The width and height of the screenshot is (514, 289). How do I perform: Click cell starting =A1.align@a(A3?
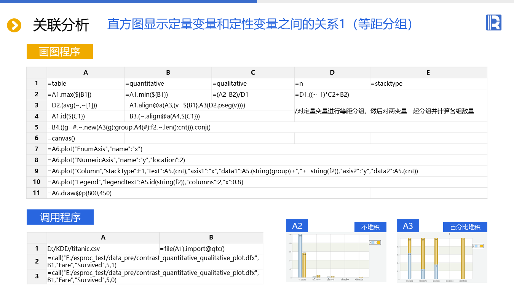point(209,105)
